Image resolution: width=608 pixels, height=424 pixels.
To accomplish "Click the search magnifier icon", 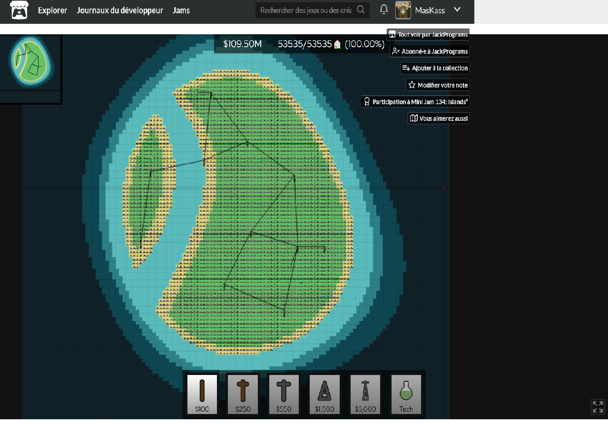I will coord(361,10).
